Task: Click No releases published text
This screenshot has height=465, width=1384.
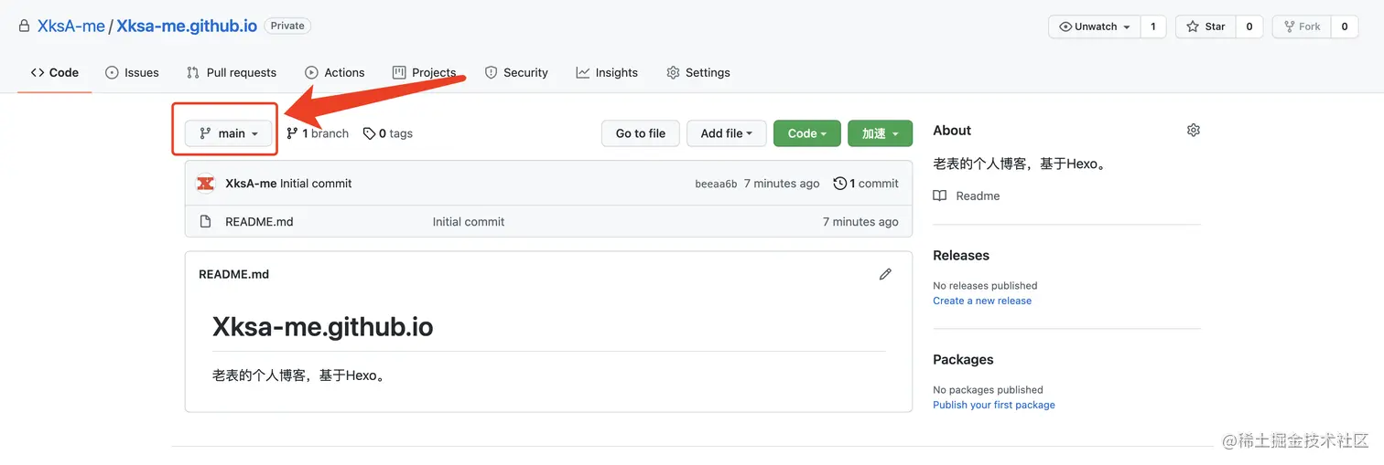Action: [985, 286]
